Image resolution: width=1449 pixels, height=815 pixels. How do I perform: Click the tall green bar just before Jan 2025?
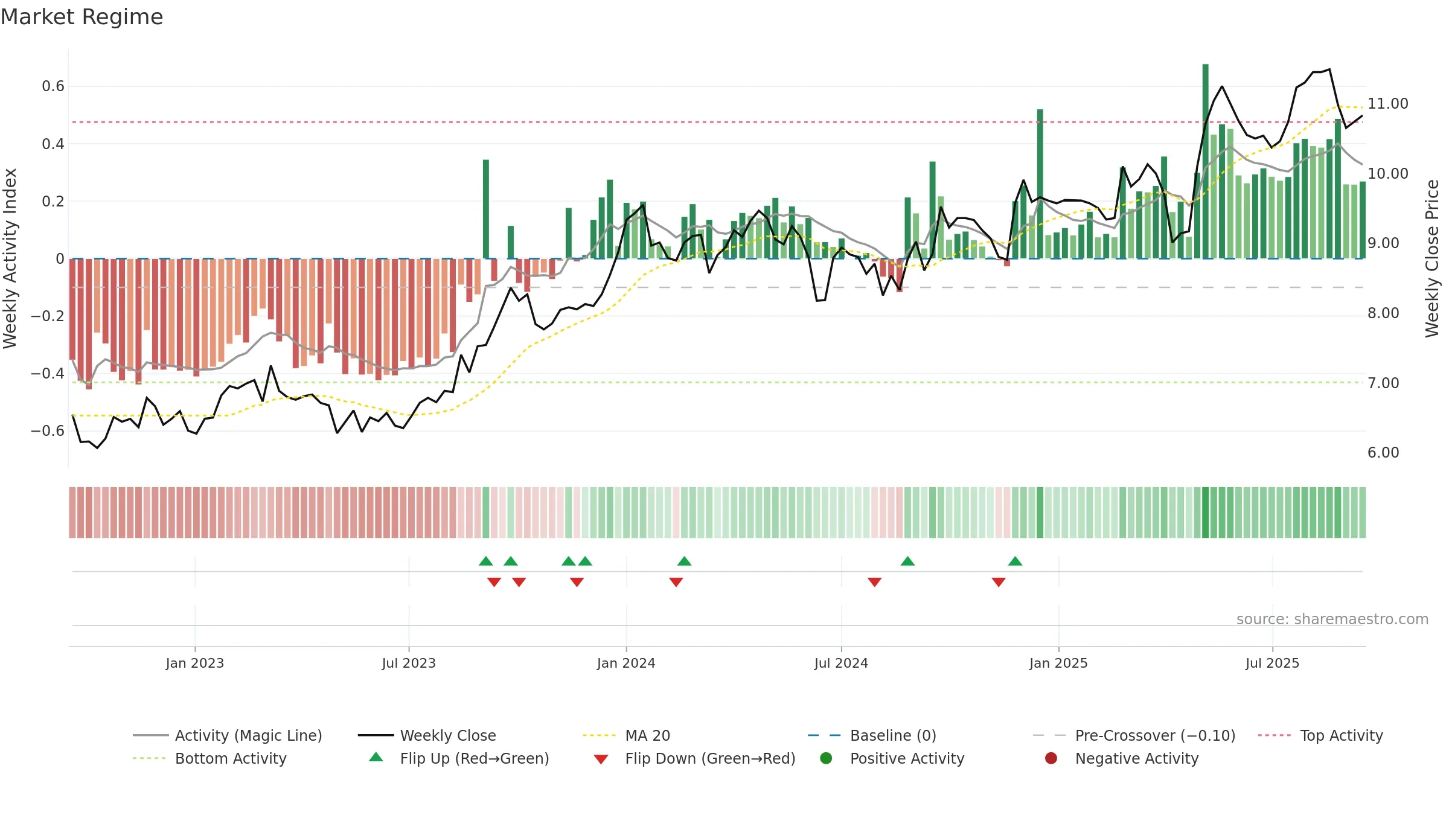click(x=1040, y=184)
